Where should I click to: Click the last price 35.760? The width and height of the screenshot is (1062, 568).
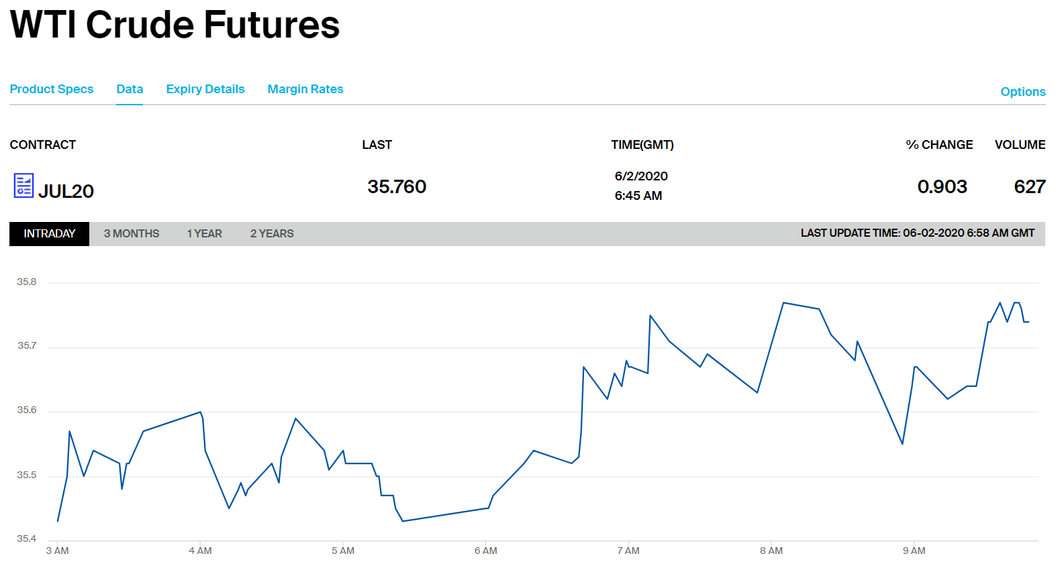click(397, 186)
